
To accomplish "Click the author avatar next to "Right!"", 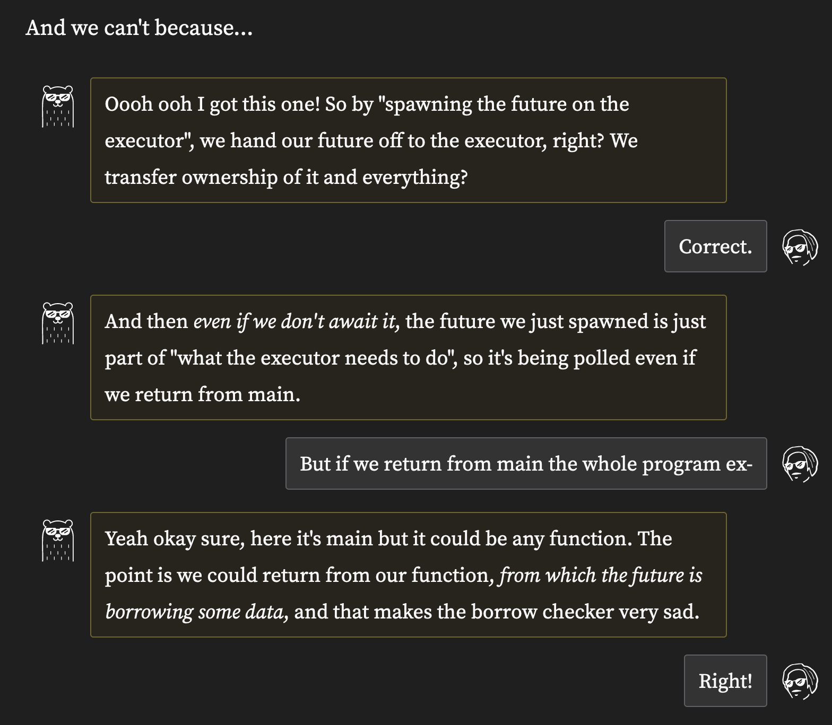I will coord(800,681).
